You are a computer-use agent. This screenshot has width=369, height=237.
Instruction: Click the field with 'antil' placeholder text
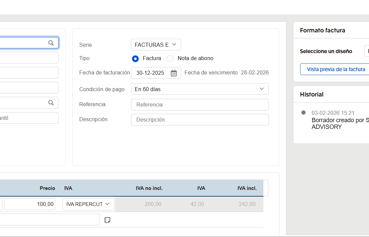tap(28, 118)
